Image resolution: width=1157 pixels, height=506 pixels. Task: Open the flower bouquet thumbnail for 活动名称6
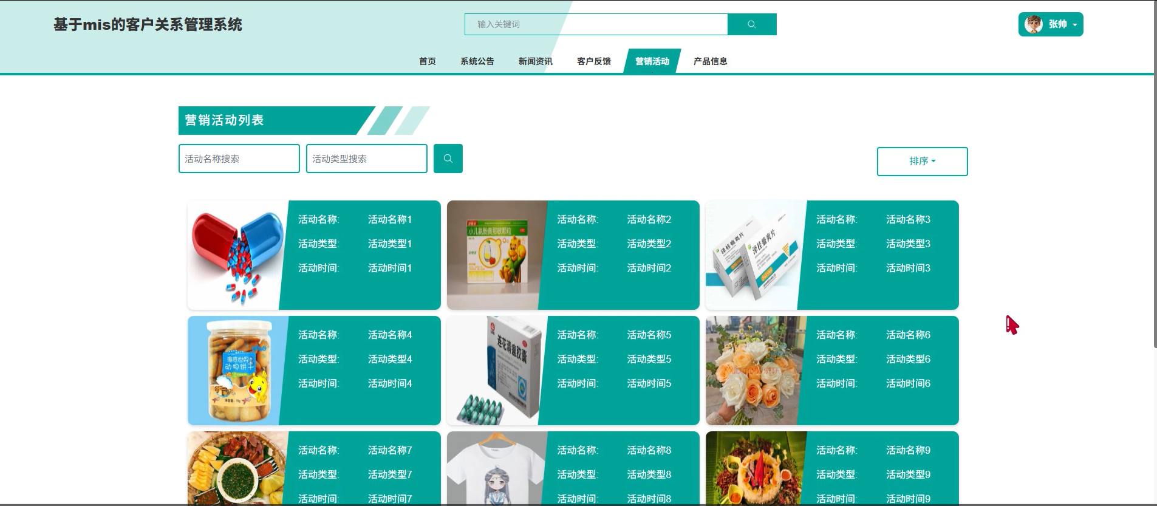(x=755, y=371)
